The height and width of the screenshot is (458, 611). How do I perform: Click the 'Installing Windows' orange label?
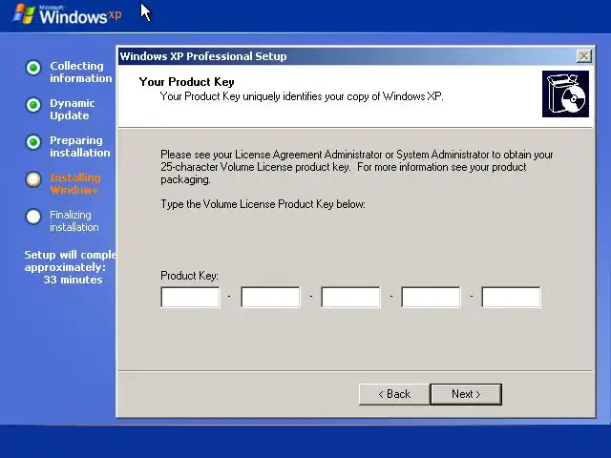[75, 184]
